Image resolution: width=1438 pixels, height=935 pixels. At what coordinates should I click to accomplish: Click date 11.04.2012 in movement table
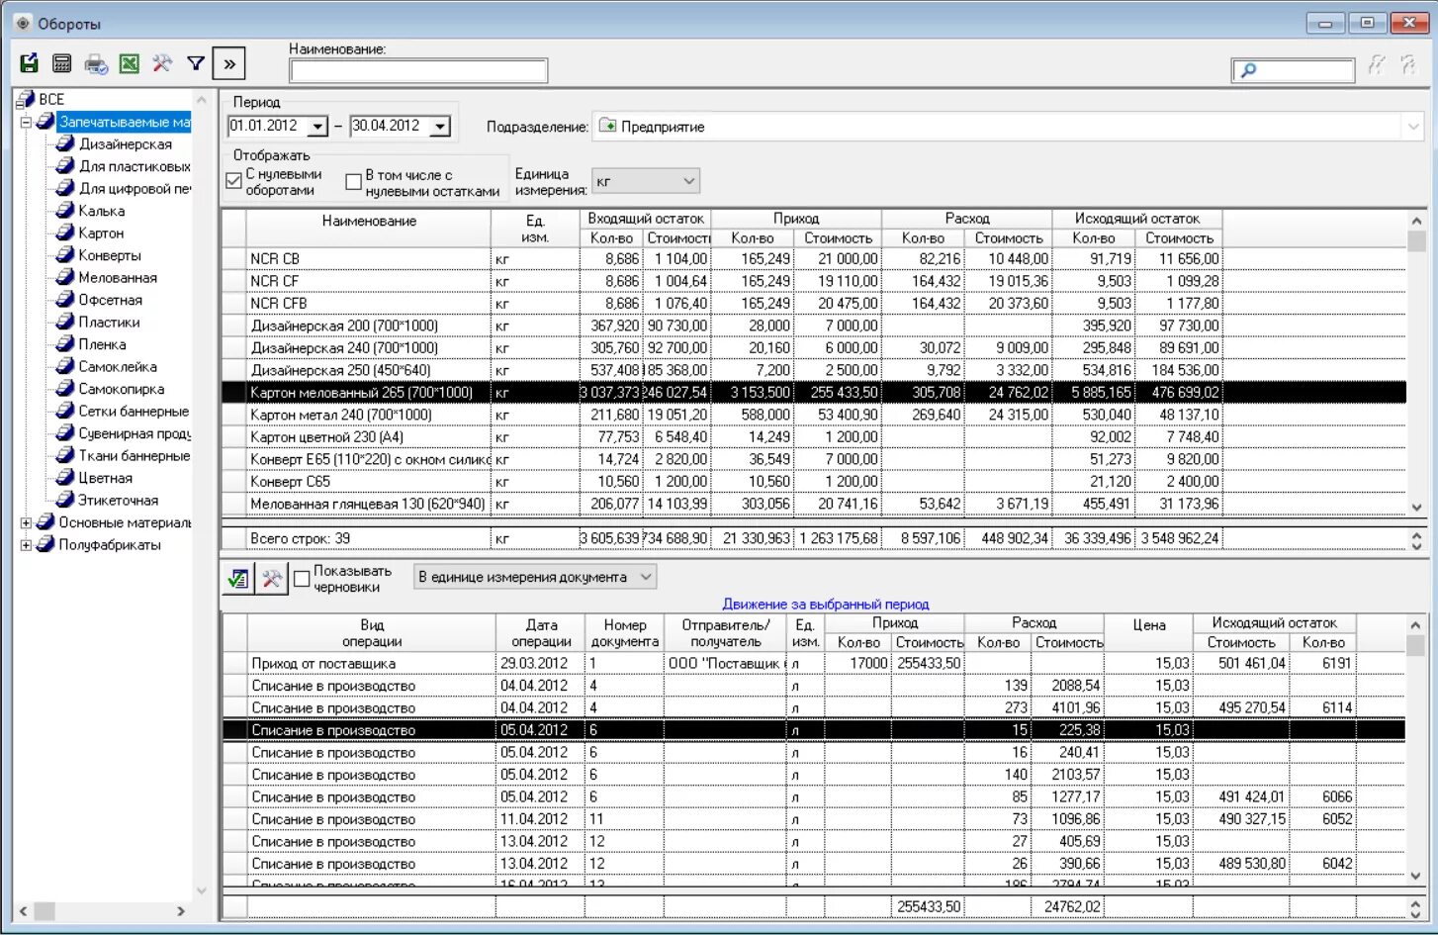533,819
